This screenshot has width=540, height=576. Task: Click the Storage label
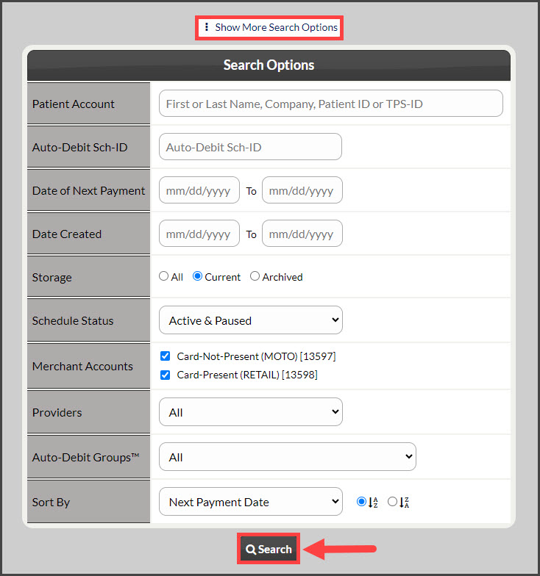tap(51, 278)
